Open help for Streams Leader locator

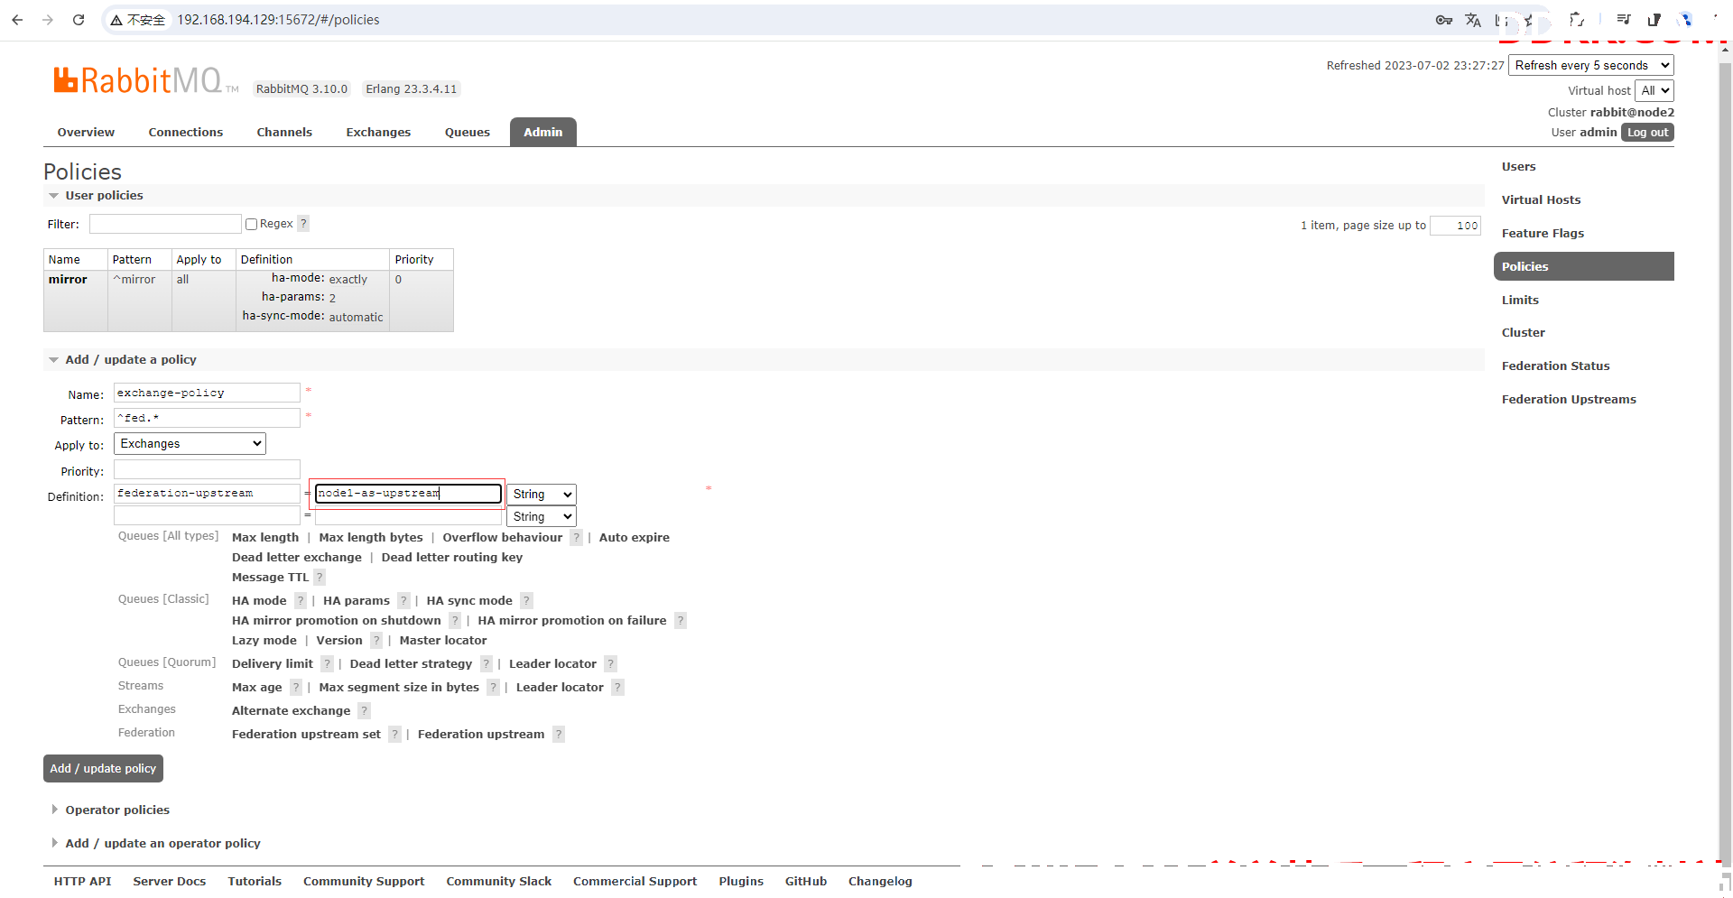tap(618, 687)
